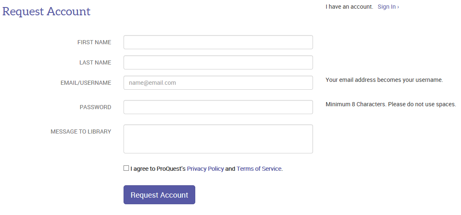
Task: Click the Request Account page heading
Action: tap(46, 11)
